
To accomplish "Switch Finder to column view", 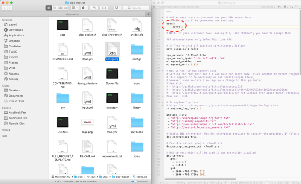I will tap(60, 8).
